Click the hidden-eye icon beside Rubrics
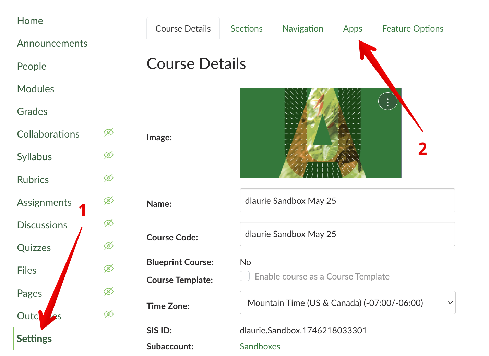The width and height of the screenshot is (489, 356). pyautogui.click(x=108, y=178)
